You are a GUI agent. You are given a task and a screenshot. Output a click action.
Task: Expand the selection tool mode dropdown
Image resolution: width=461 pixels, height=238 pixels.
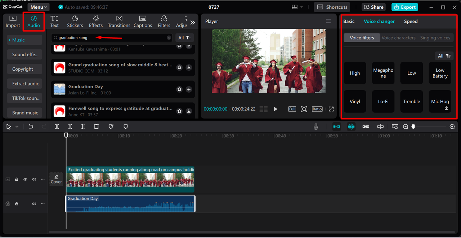click(17, 127)
